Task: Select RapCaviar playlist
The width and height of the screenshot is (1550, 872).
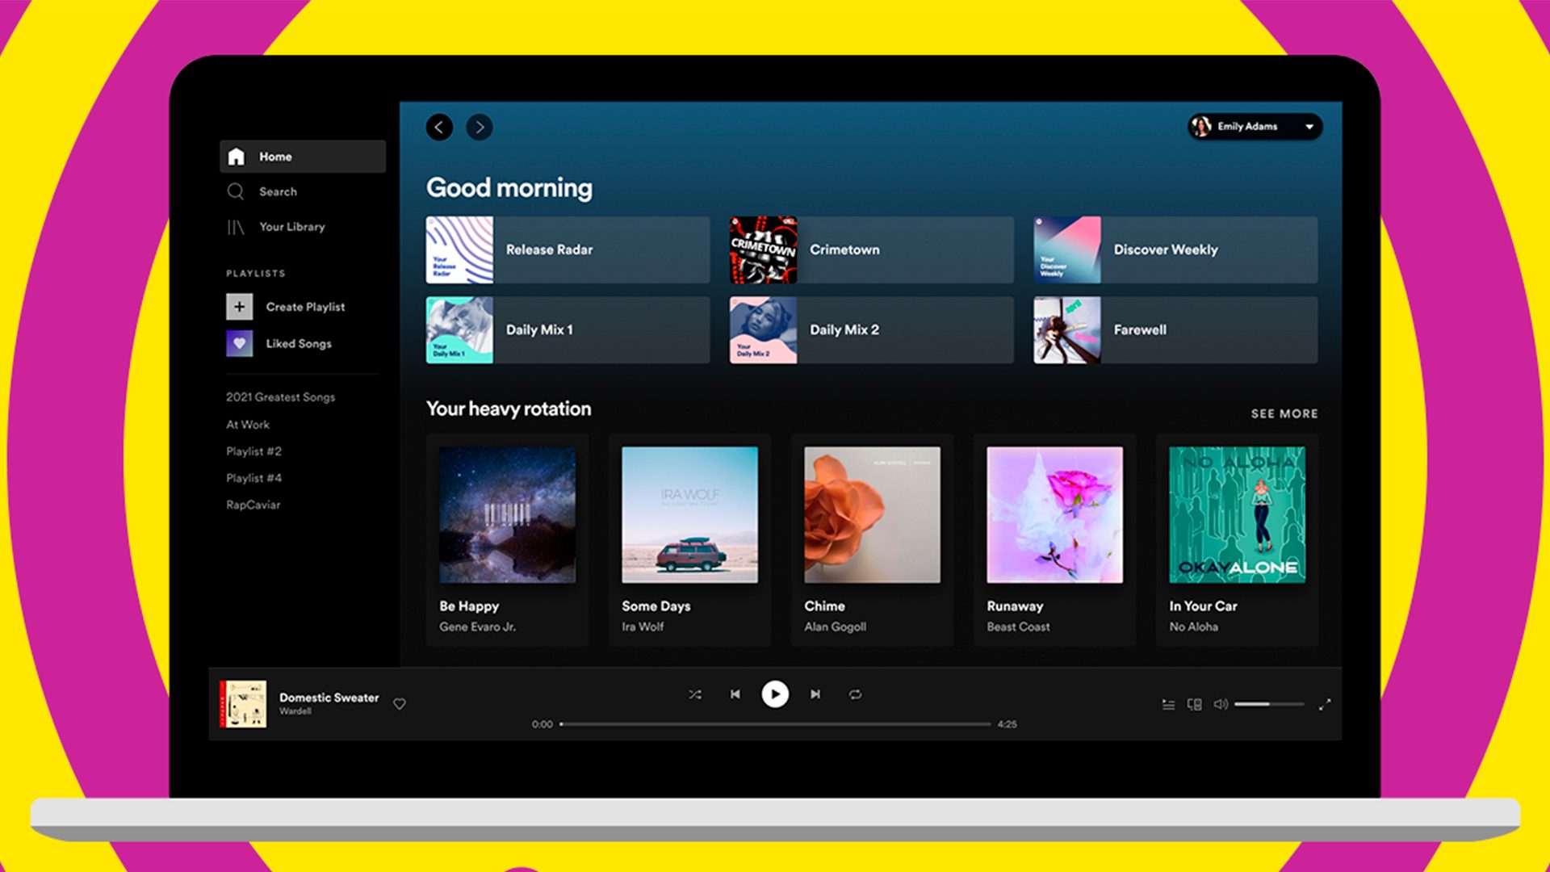Action: [x=253, y=505]
